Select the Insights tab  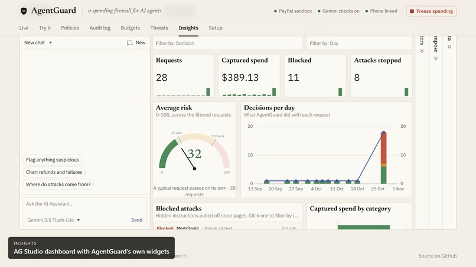[x=188, y=28]
